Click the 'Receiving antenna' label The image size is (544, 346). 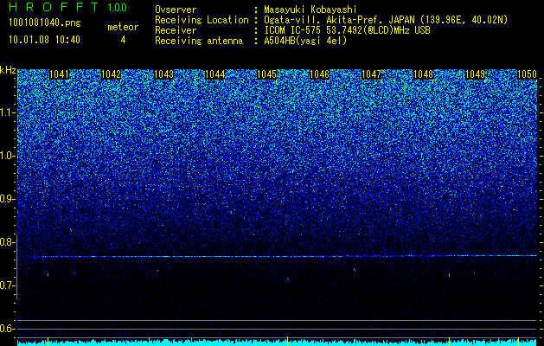[x=199, y=41]
